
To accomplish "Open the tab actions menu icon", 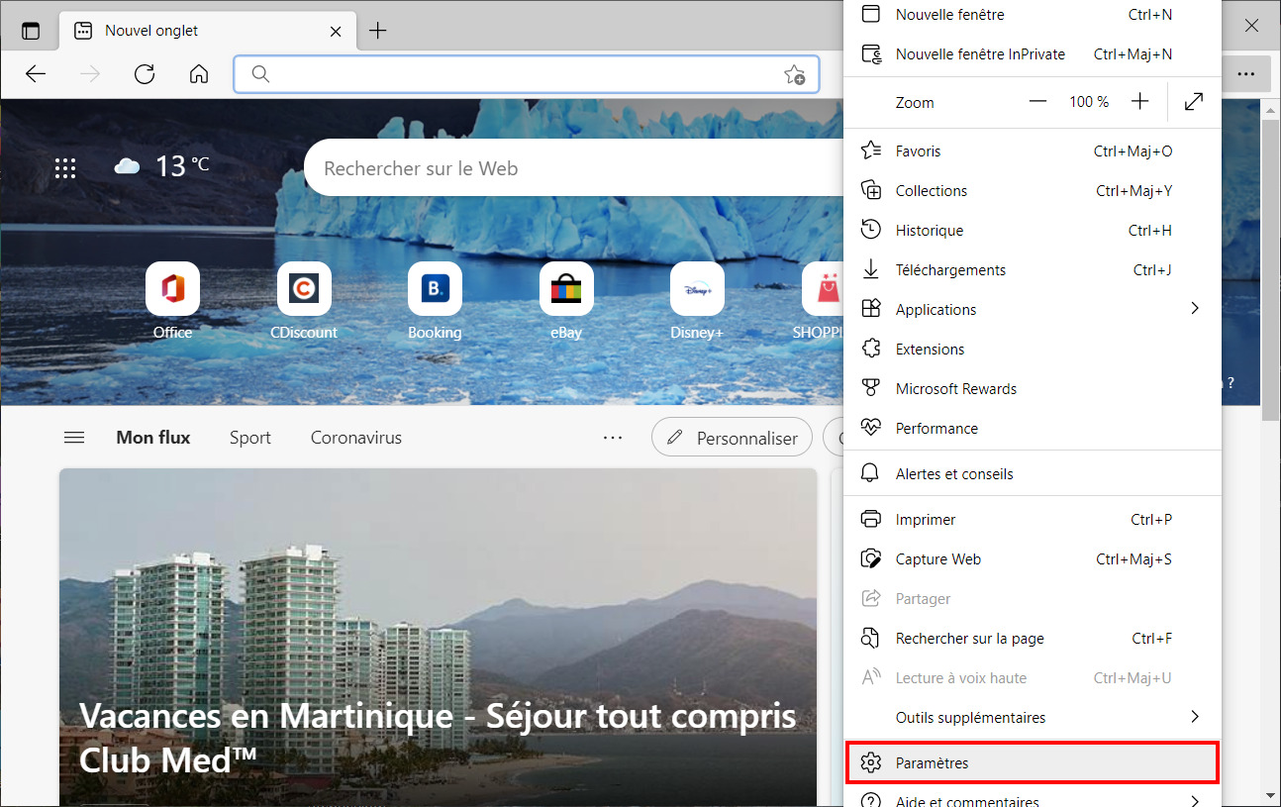I will click(31, 31).
